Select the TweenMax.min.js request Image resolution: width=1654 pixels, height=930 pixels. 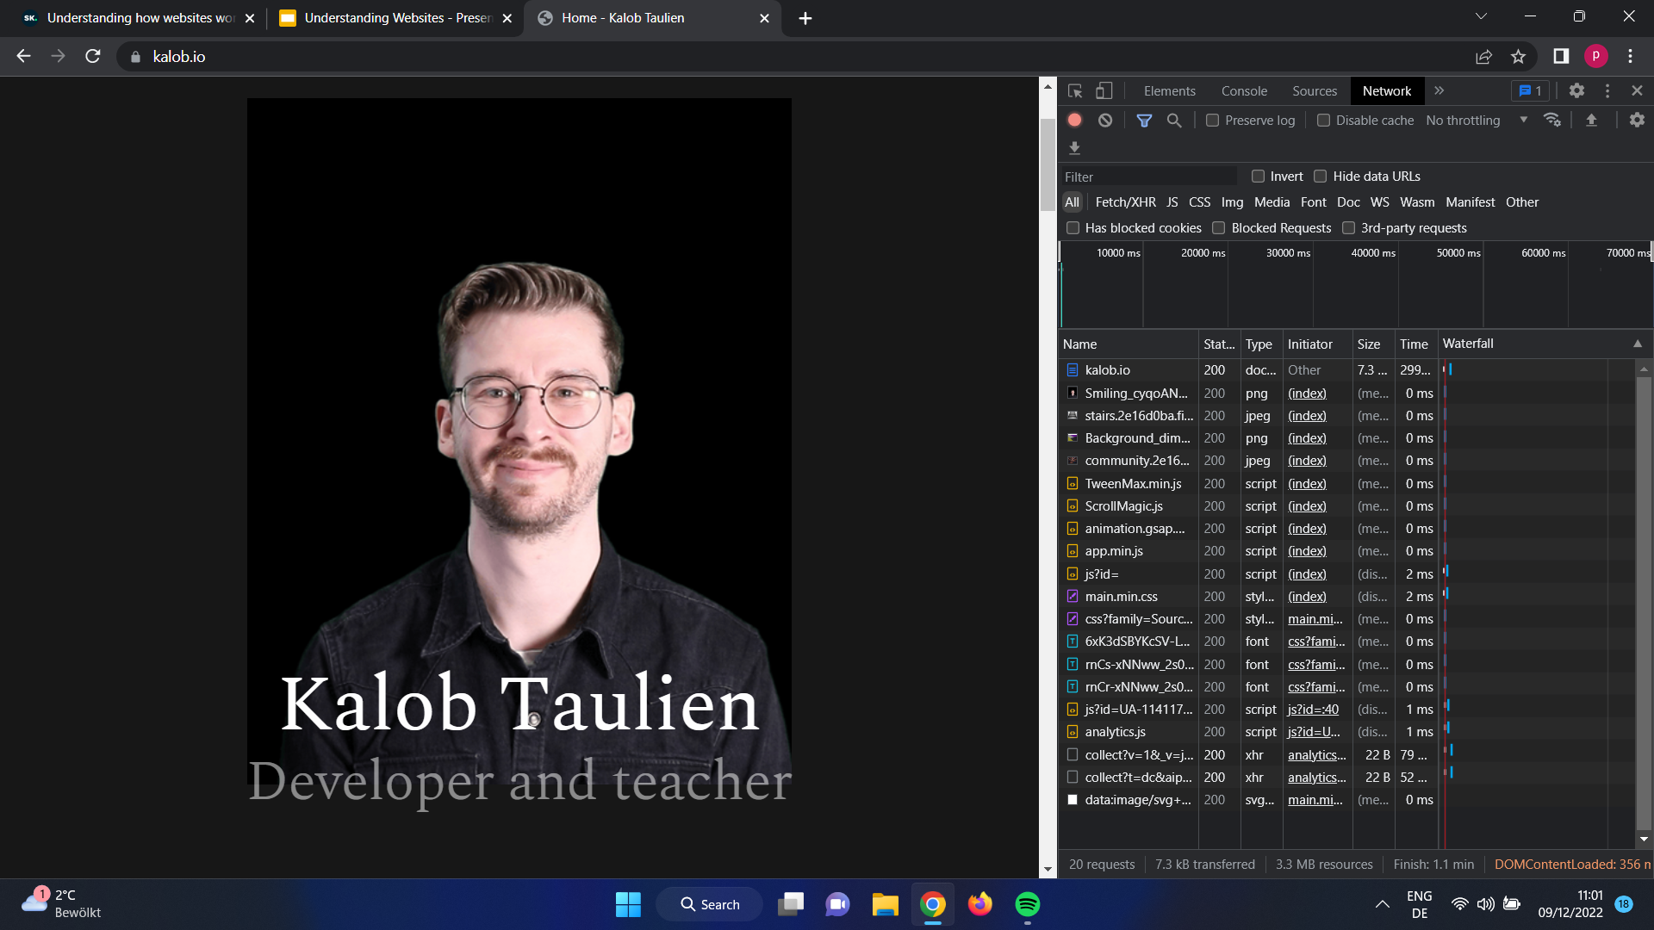1347,484
